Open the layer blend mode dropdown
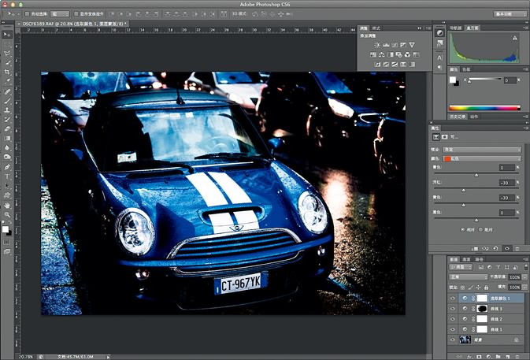Viewport: 530px width, 360px height. [468, 276]
